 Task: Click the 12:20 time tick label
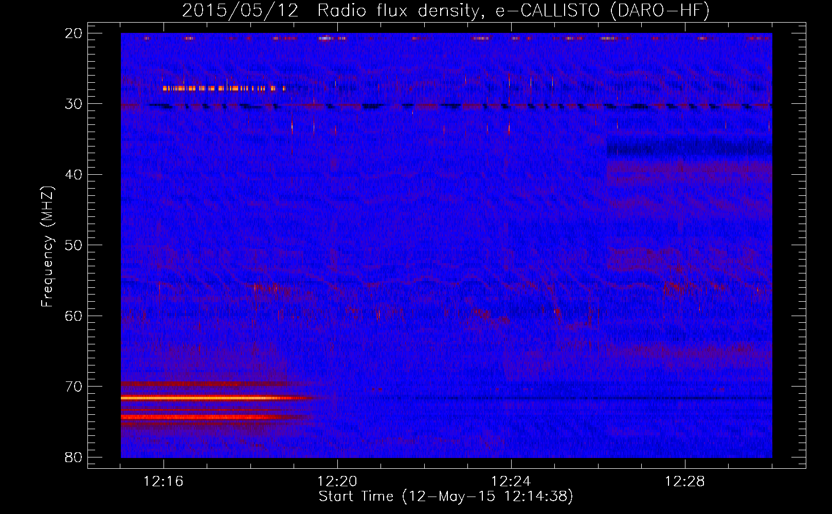coord(337,482)
